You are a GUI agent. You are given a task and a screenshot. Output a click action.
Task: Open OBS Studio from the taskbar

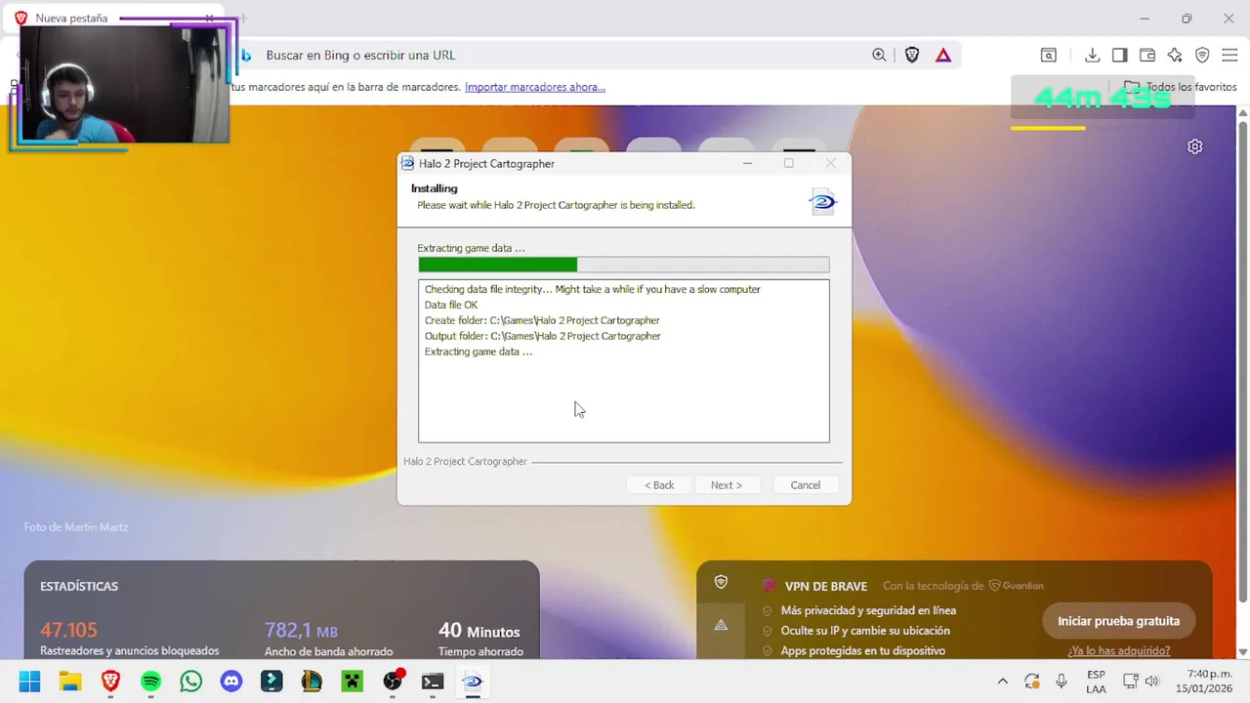click(x=393, y=681)
